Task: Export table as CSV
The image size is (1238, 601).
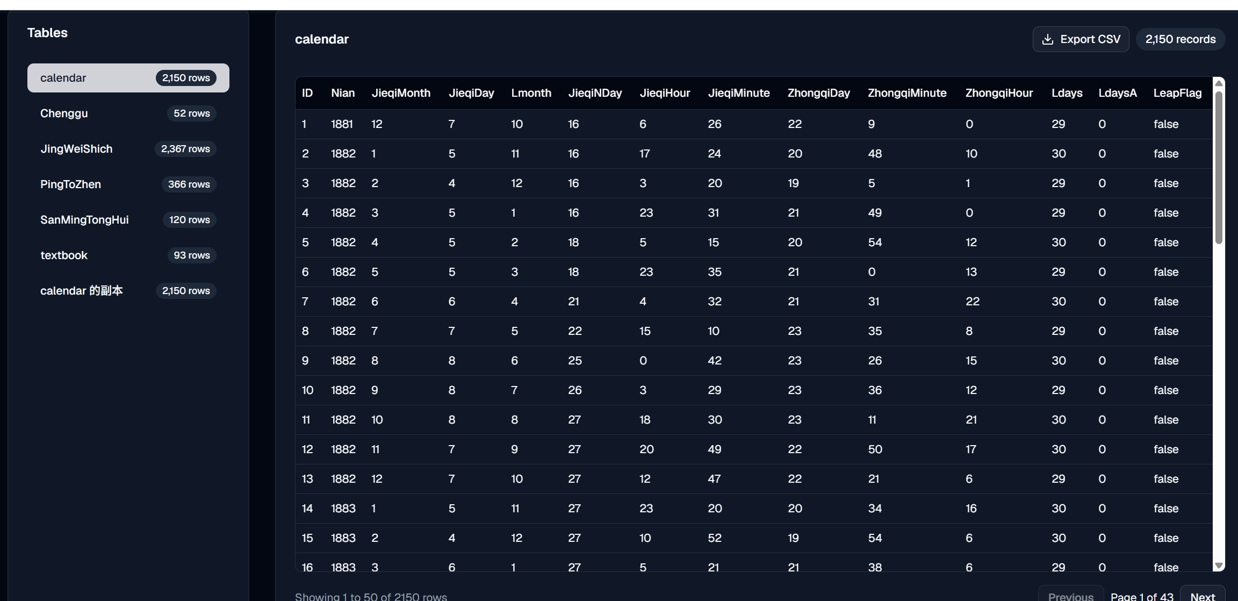Action: coord(1081,39)
